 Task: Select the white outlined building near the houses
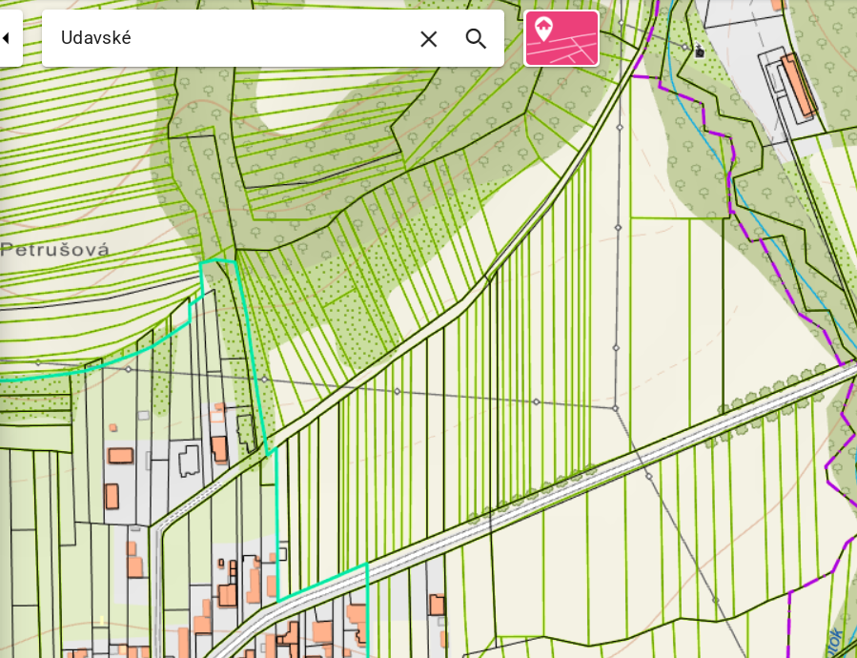click(x=190, y=460)
